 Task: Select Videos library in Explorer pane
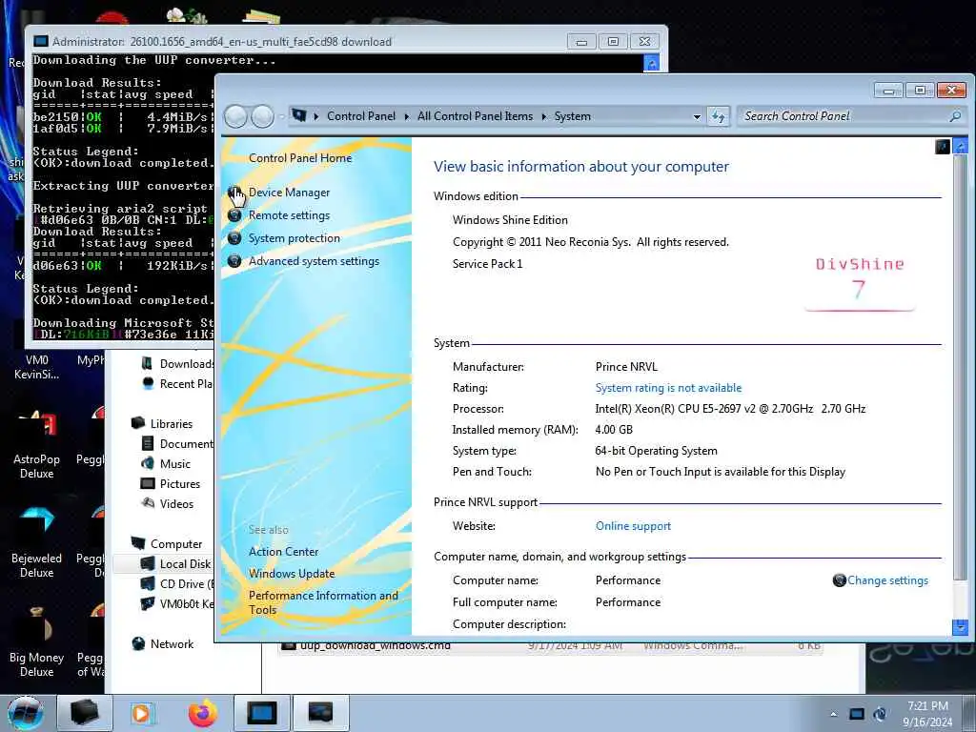[x=176, y=503]
